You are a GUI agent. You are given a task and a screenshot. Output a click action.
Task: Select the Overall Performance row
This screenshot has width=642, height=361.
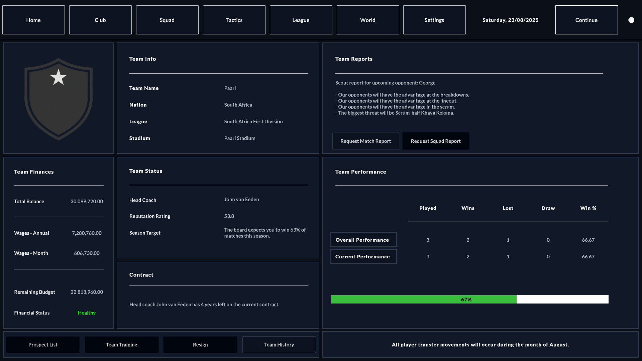363,240
